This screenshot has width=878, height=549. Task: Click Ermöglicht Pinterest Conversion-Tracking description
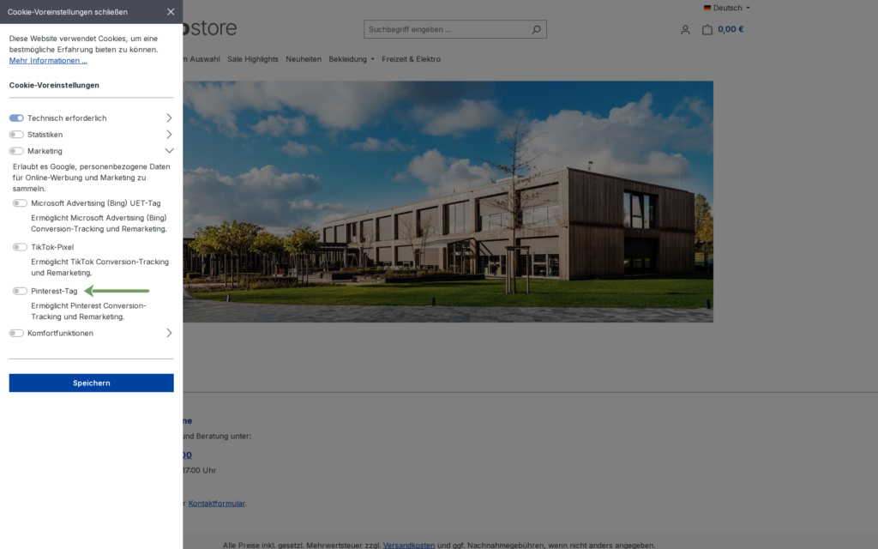[88, 311]
